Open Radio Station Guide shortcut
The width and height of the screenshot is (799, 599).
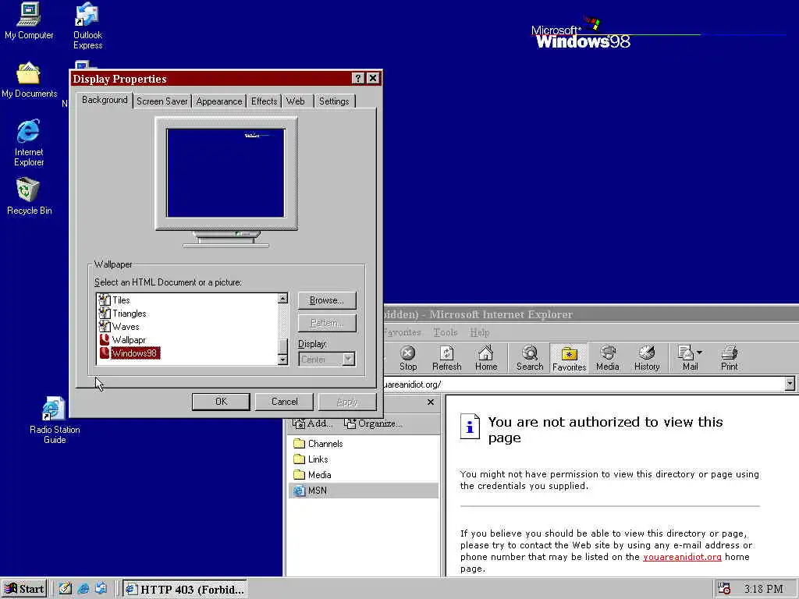click(55, 420)
